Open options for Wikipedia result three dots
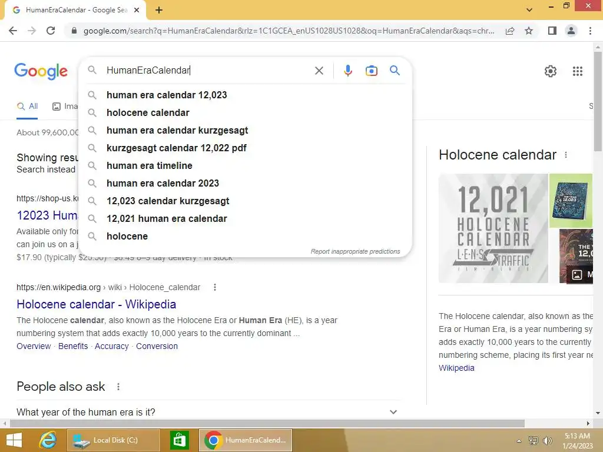 [214, 287]
